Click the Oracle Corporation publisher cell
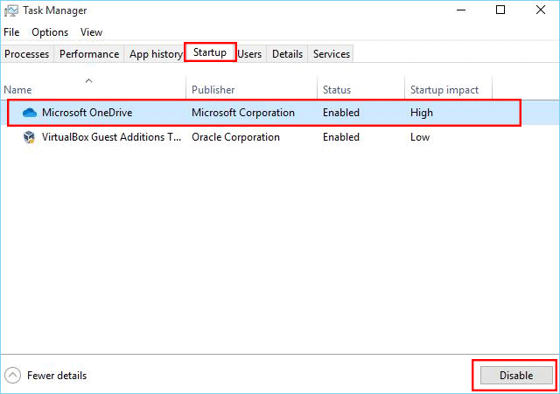The width and height of the screenshot is (560, 394). click(x=235, y=137)
